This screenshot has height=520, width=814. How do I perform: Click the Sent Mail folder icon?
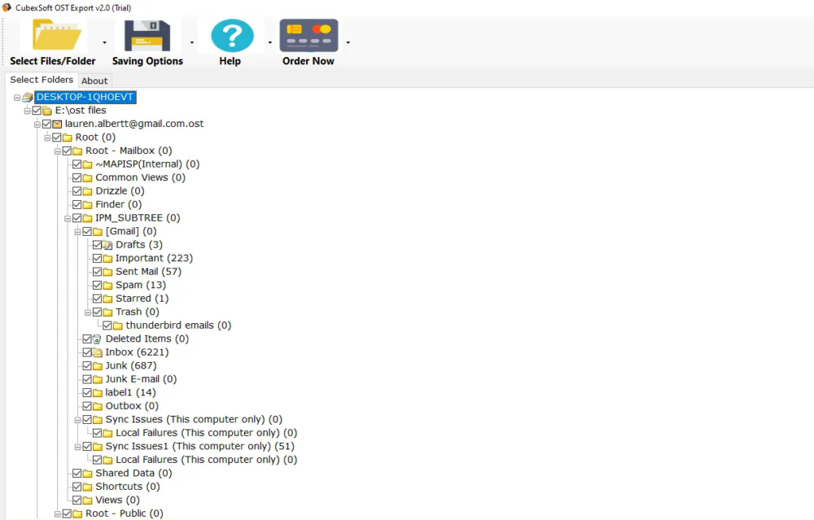tap(107, 272)
